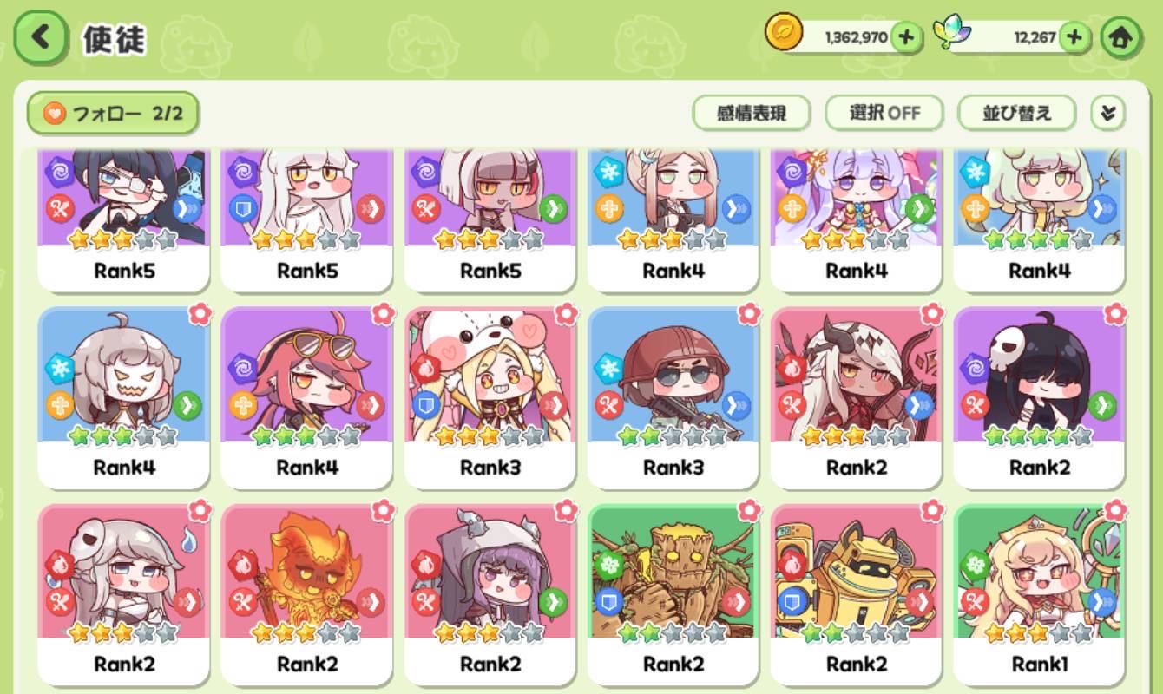Open the 感情表現 emotion panel

[x=752, y=113]
